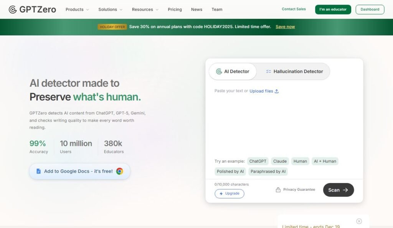Close the Limited time popup
Image resolution: width=393 pixels, height=228 pixels.
click(359, 221)
